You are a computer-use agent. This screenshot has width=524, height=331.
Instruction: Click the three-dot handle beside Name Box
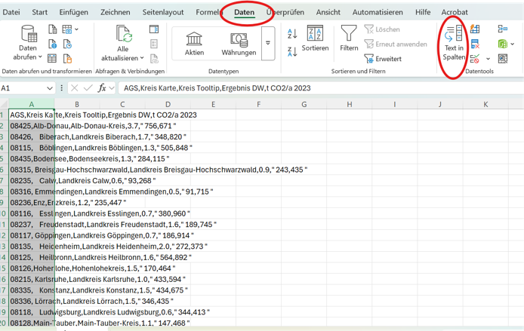[61, 88]
